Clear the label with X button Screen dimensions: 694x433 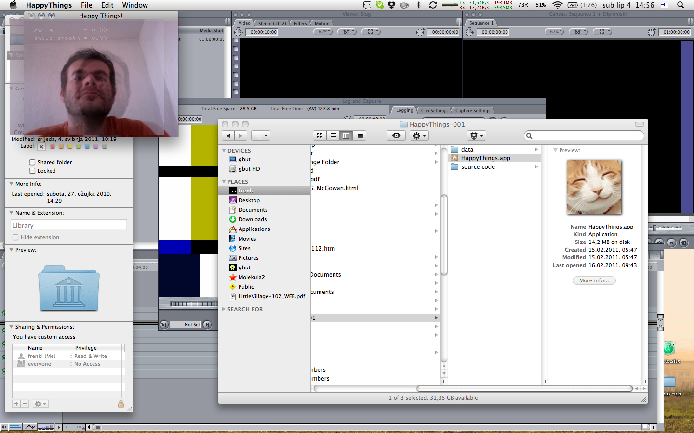click(41, 147)
